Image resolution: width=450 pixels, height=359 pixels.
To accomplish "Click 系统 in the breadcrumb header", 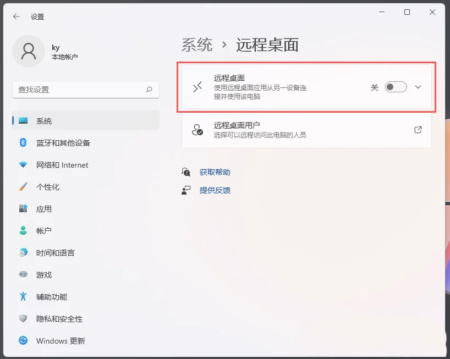I will coord(197,45).
